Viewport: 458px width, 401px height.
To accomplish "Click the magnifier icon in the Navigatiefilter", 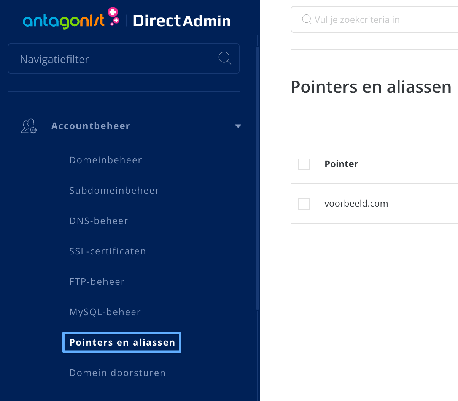I will [x=225, y=58].
